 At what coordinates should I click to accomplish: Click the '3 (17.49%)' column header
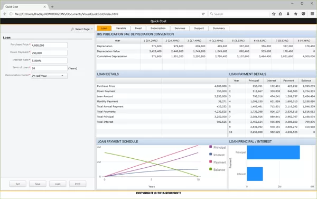tap(194, 41)
